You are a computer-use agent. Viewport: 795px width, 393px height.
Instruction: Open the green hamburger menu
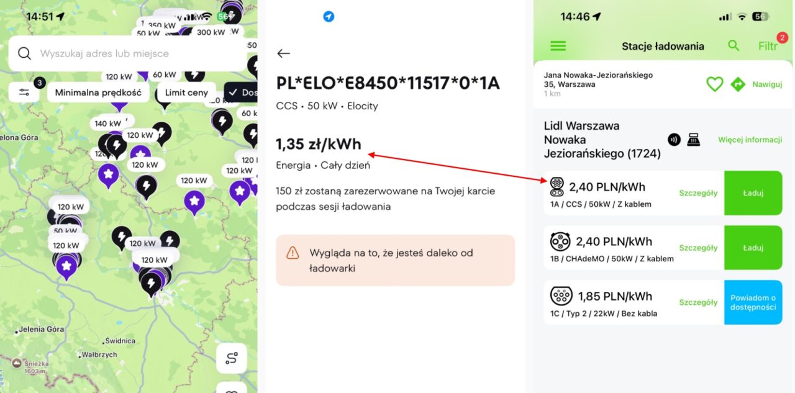pos(558,46)
